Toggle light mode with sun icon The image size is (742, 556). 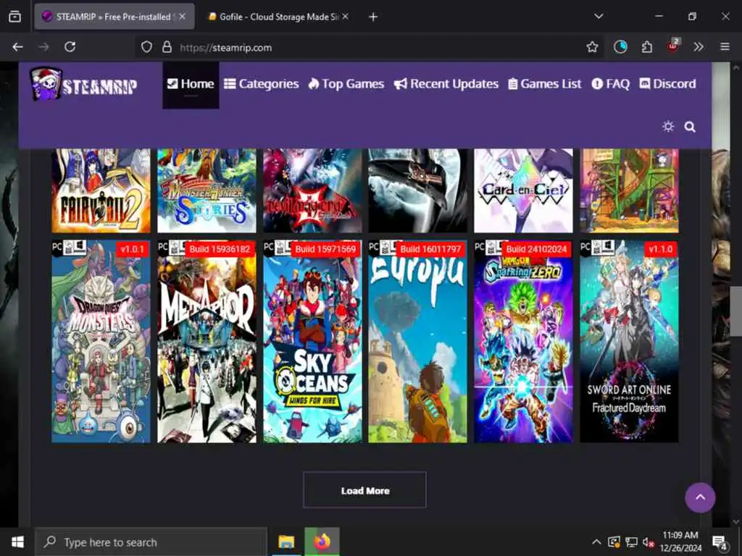point(668,127)
